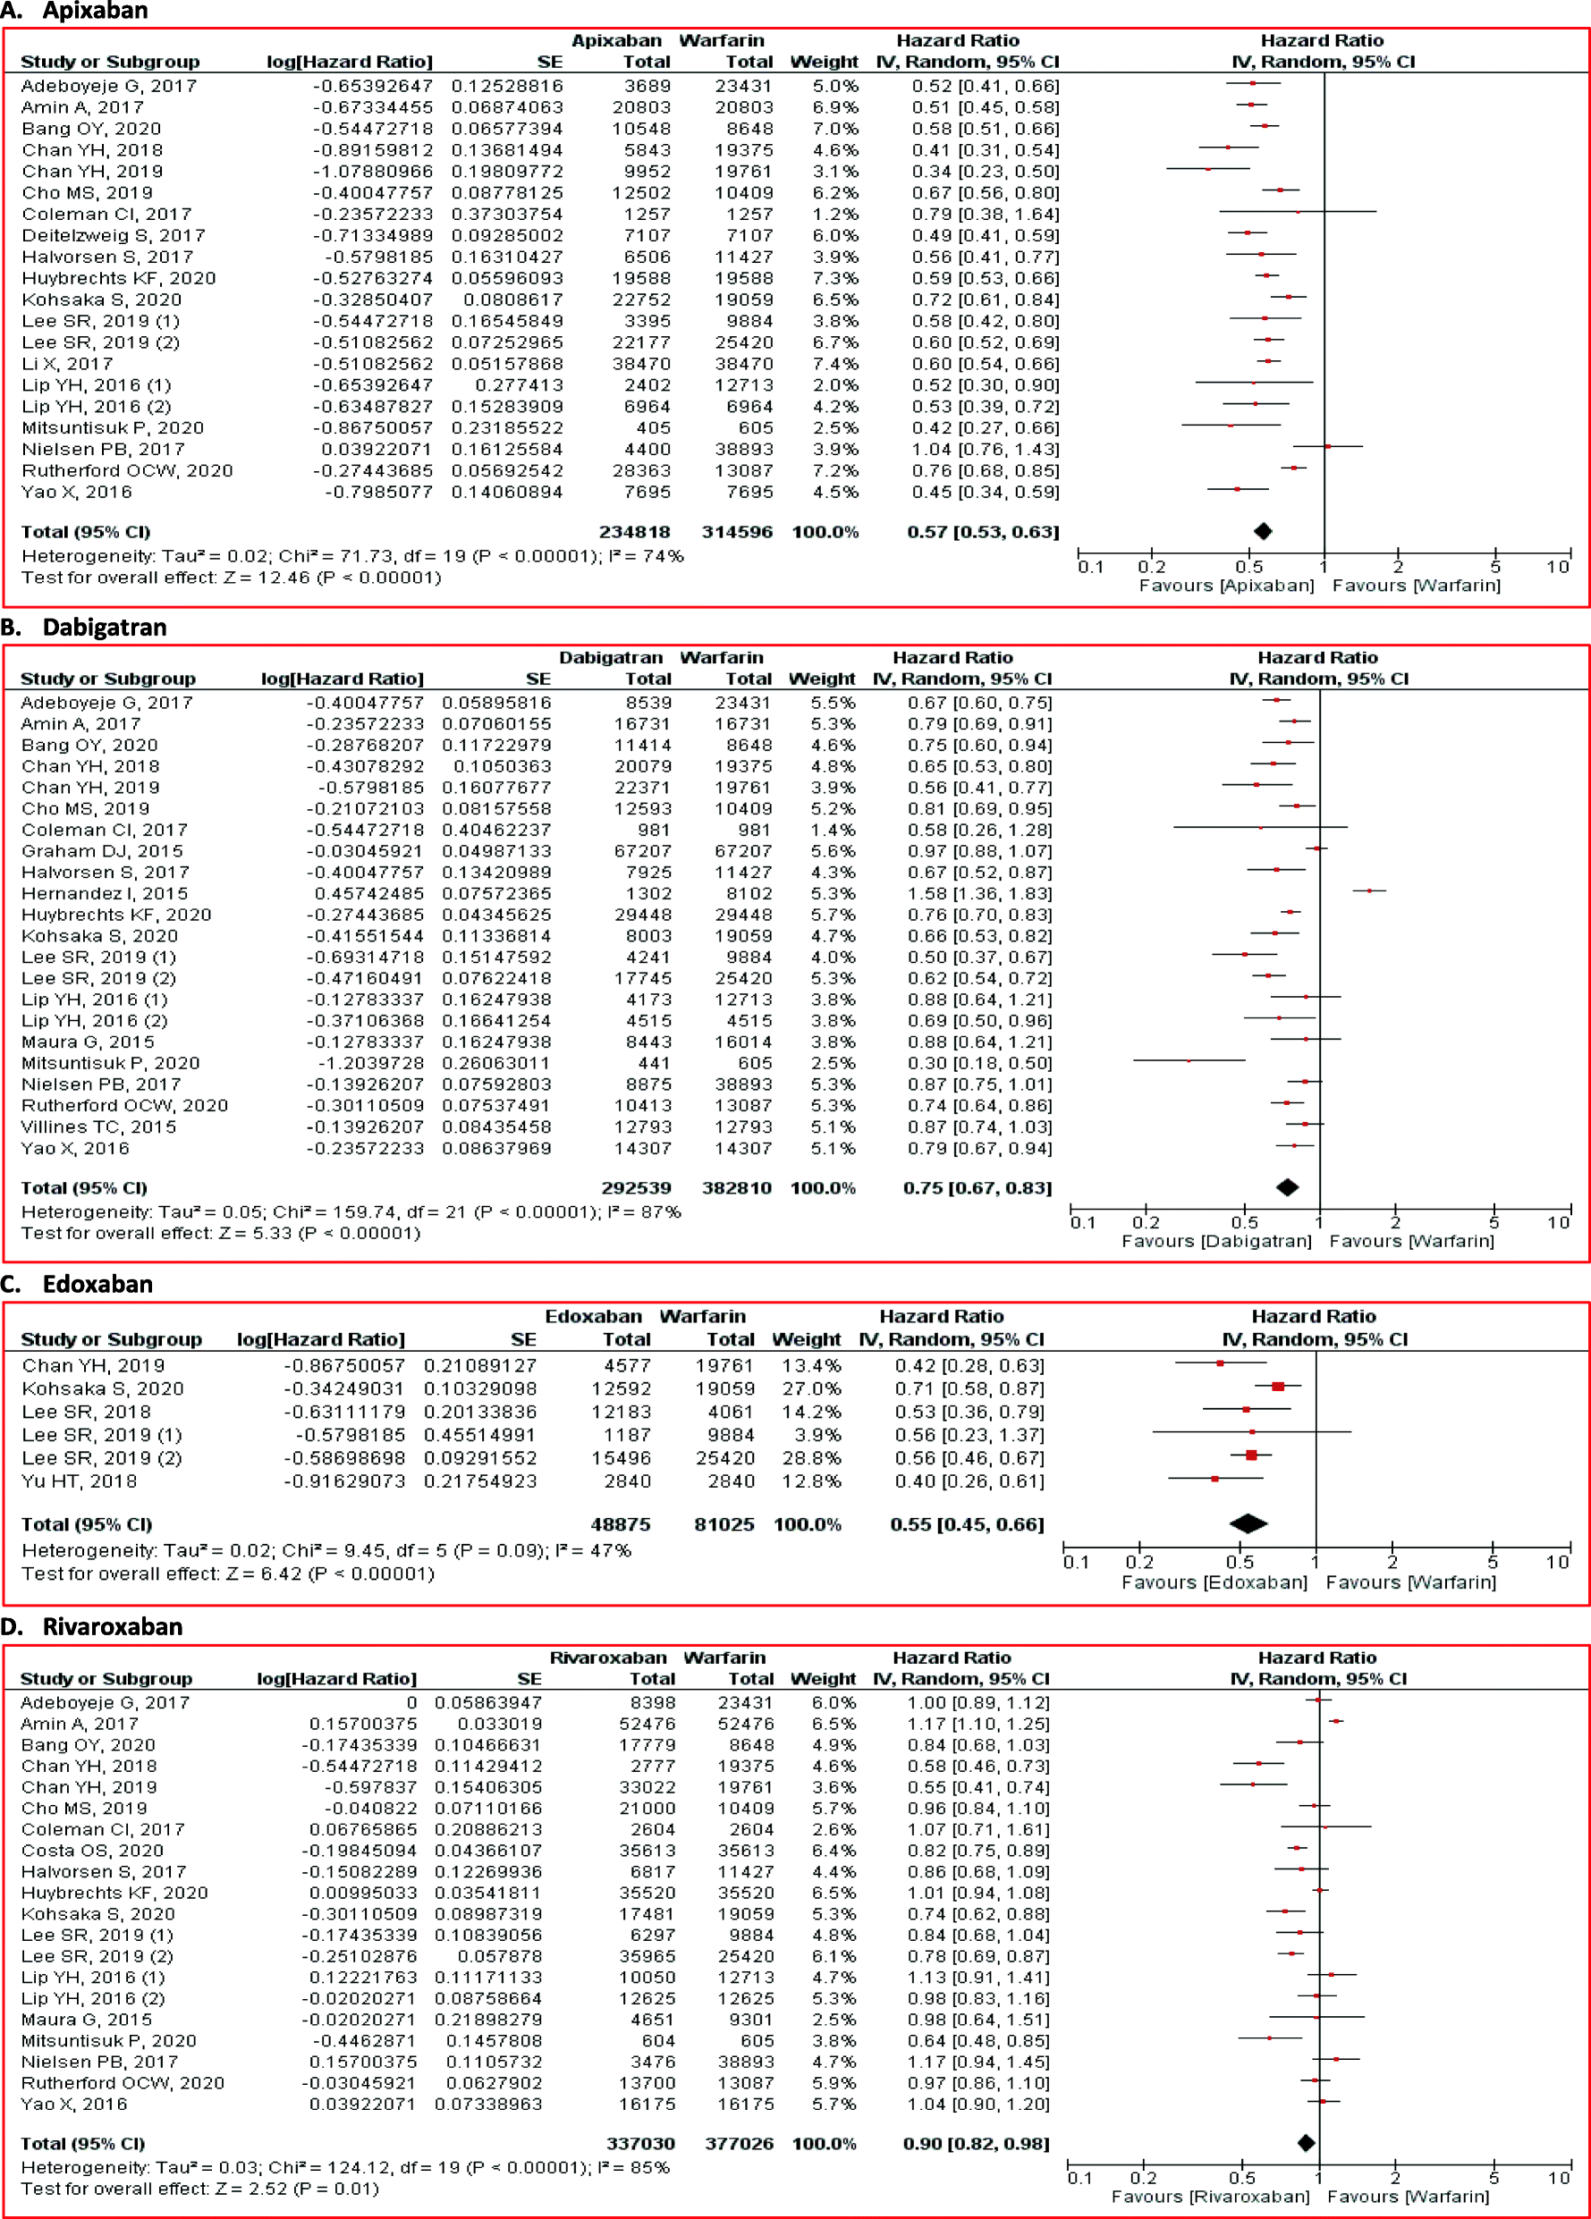Click Apixaban total count 234818
The height and width of the screenshot is (2219, 1591).
coord(635,532)
